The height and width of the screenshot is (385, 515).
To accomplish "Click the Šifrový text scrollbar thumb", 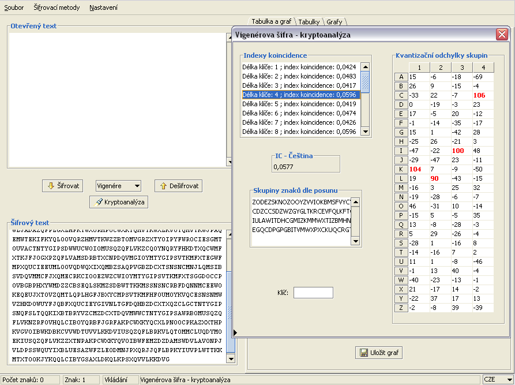I will coord(231,312).
